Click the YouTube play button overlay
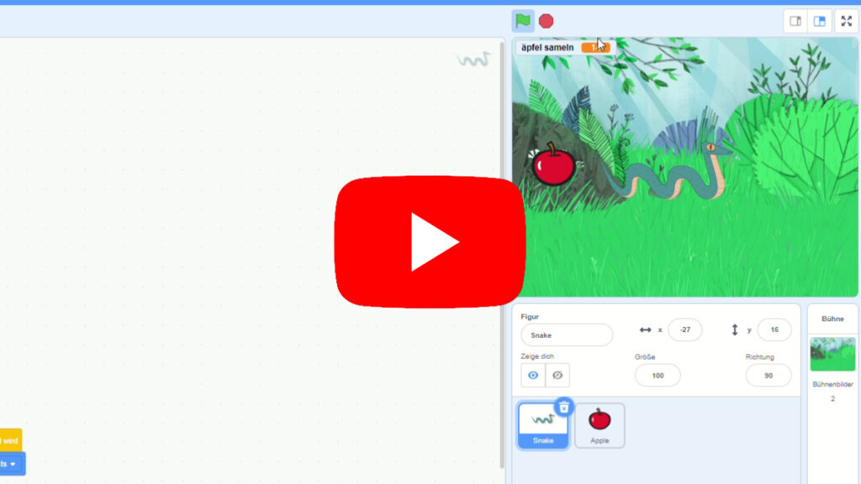The width and height of the screenshot is (861, 484). (x=430, y=242)
